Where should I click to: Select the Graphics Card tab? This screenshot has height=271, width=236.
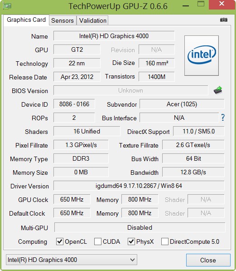click(26, 20)
